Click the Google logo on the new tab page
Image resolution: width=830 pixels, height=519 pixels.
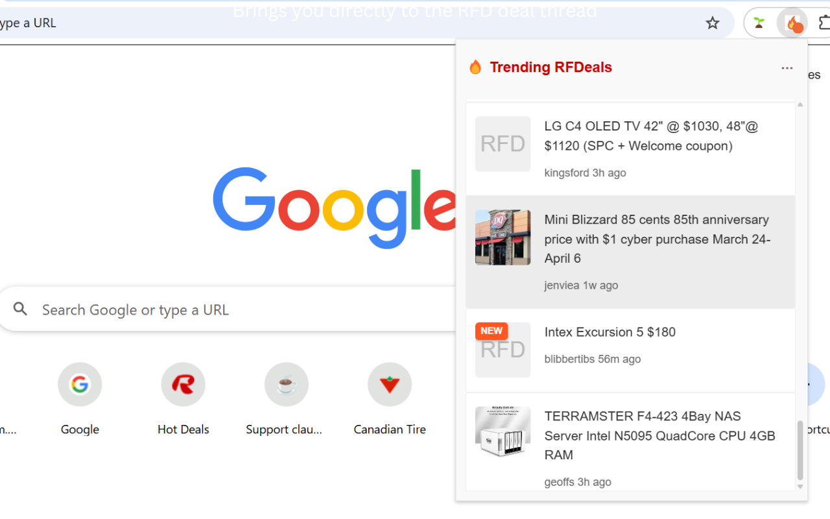click(x=334, y=208)
